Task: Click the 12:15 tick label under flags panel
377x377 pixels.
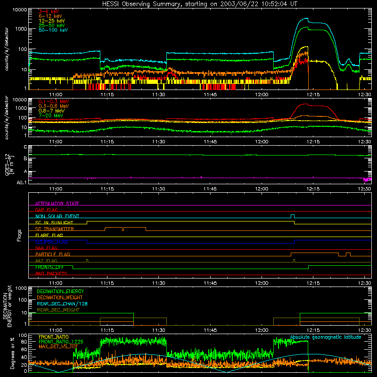Action: click(x=313, y=283)
